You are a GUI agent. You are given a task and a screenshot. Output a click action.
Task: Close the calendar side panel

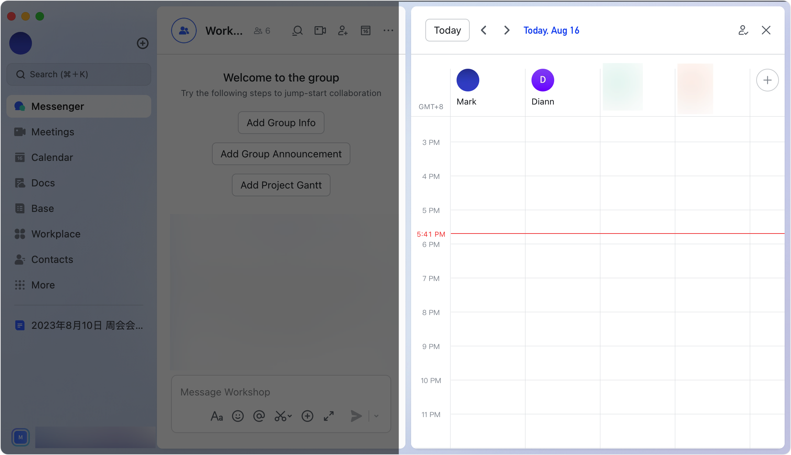[766, 30]
